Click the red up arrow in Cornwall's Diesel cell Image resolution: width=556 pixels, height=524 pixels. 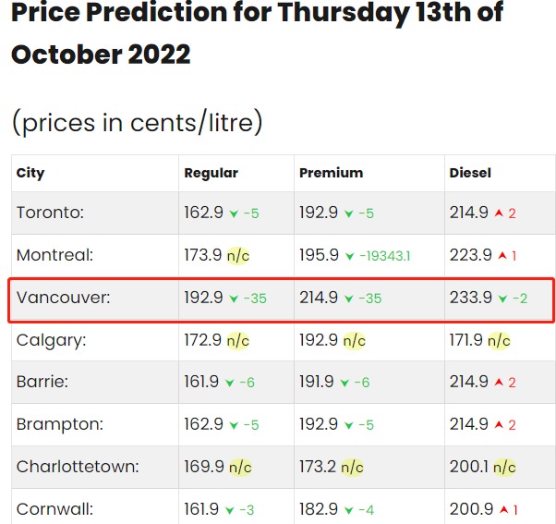click(x=500, y=509)
